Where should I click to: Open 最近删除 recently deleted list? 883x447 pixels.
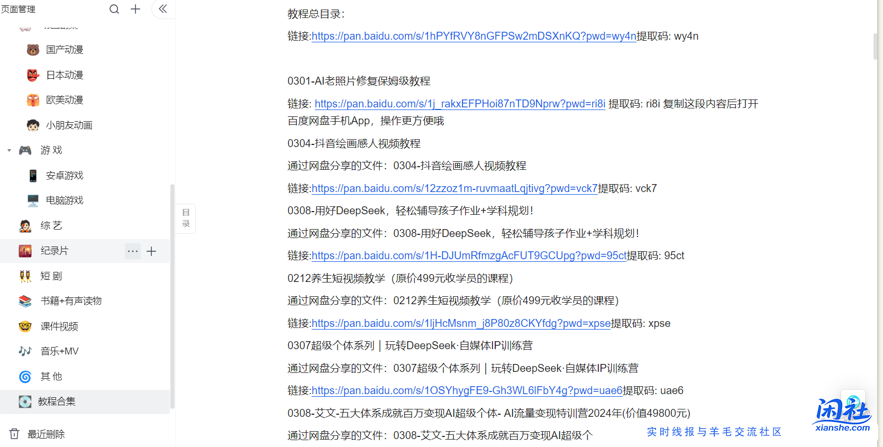point(46,434)
